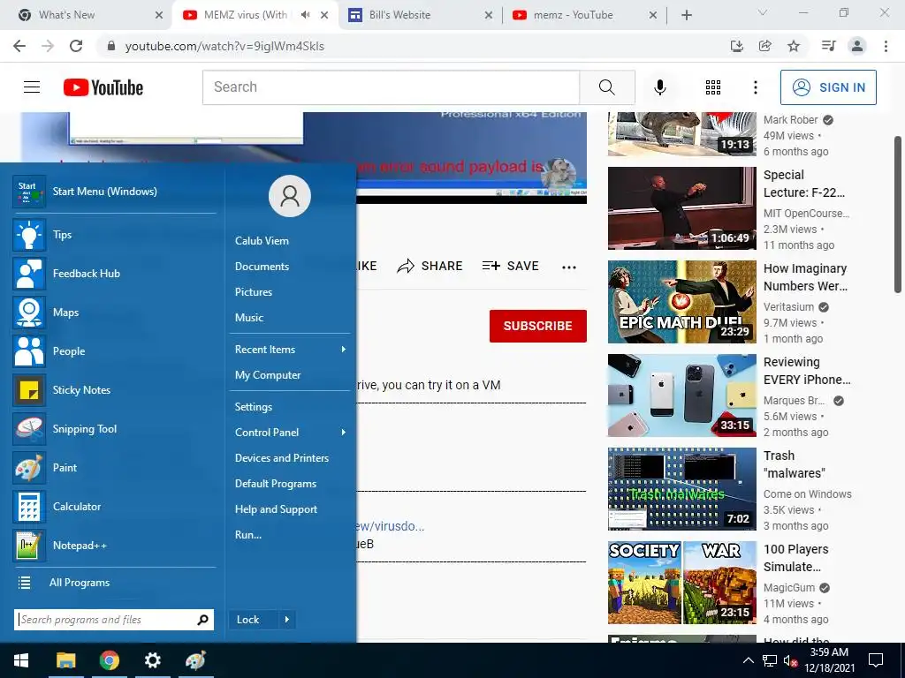Open Default Programs
905x678 pixels.
point(276,484)
